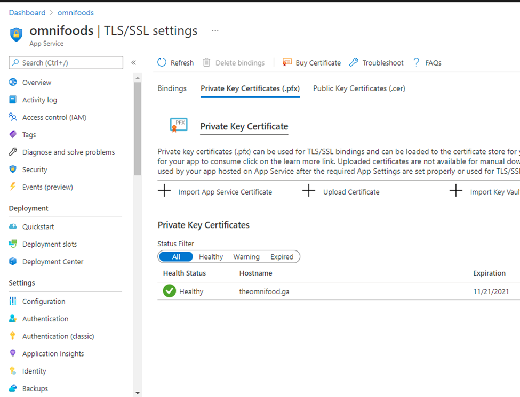Click the 11/21/2021 expiration value
520x397 pixels.
pyautogui.click(x=491, y=291)
